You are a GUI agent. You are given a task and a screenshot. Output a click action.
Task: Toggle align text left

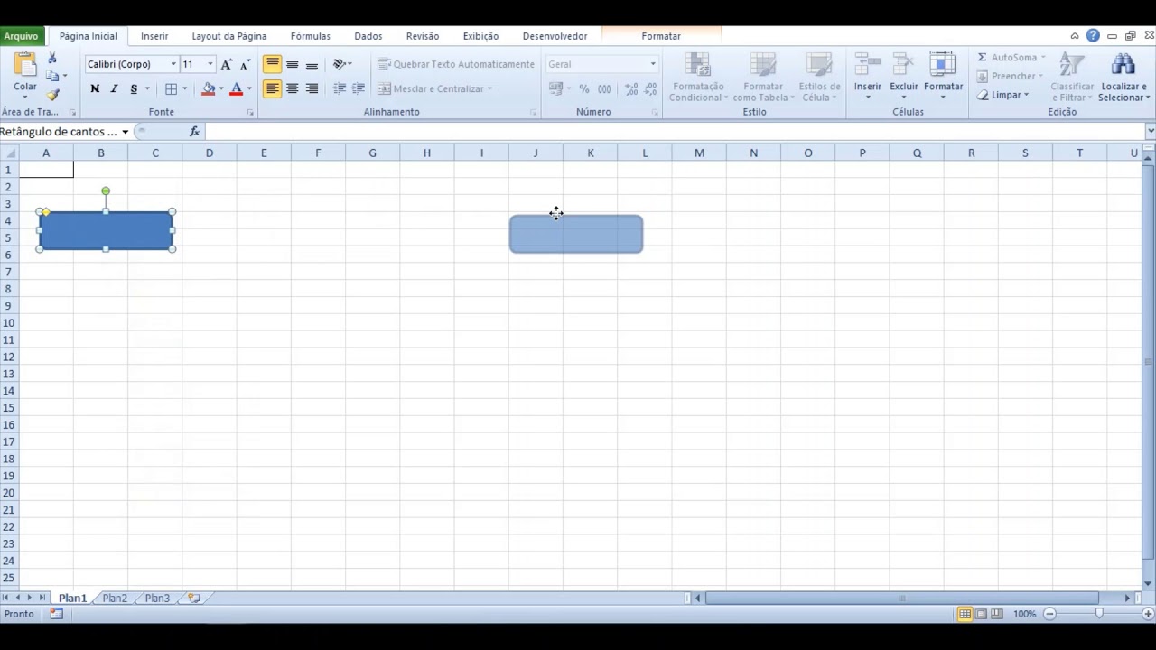pyautogui.click(x=272, y=88)
